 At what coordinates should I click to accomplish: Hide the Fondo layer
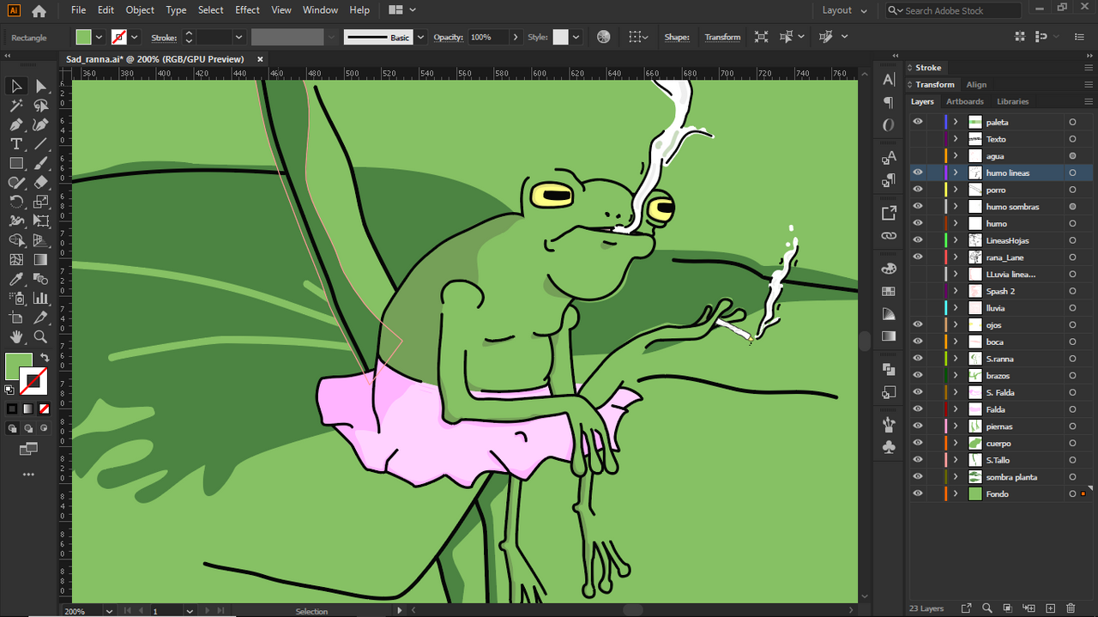tap(918, 493)
